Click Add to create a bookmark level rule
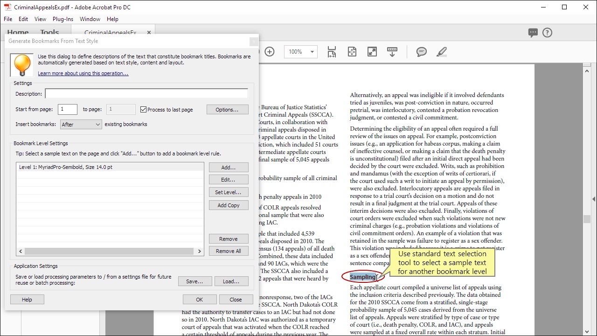The width and height of the screenshot is (597, 336). (x=229, y=167)
